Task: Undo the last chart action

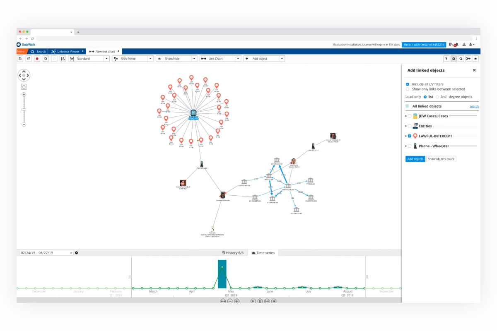Action: 46,59
